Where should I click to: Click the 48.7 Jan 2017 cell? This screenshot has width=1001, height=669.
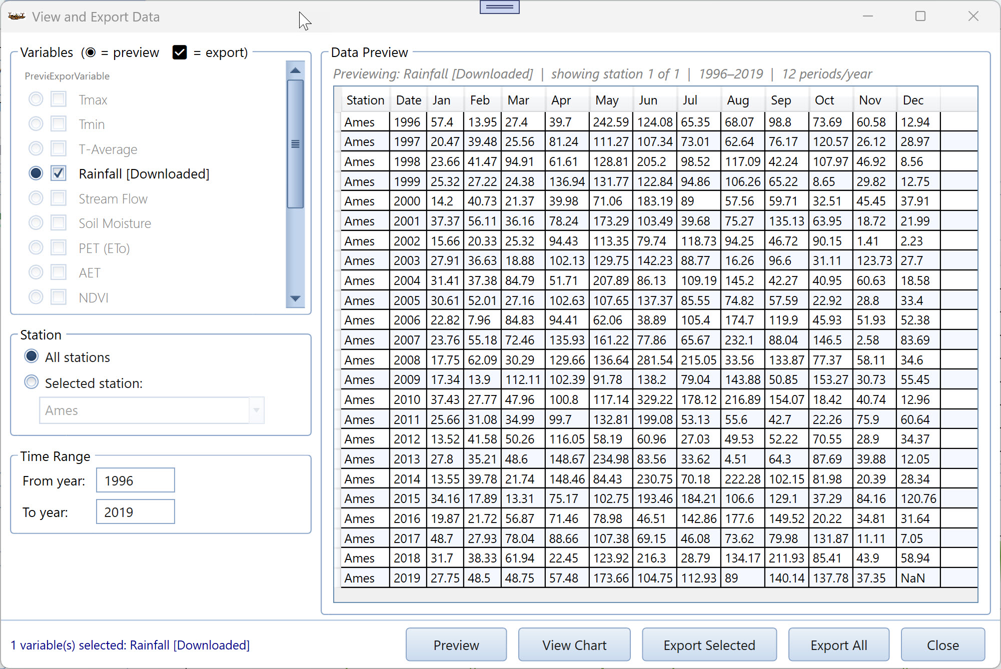446,538
